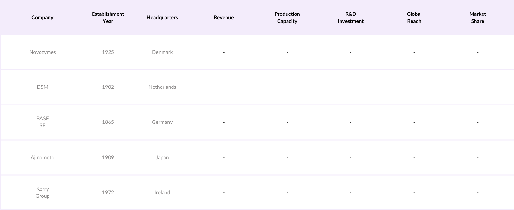Click the year 1865 cell
Screen dimensions: 514x210
[108, 122]
